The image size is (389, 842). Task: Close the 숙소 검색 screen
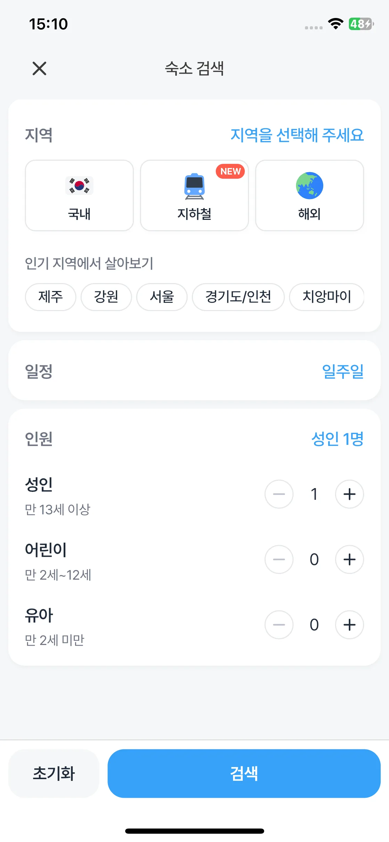(x=39, y=68)
